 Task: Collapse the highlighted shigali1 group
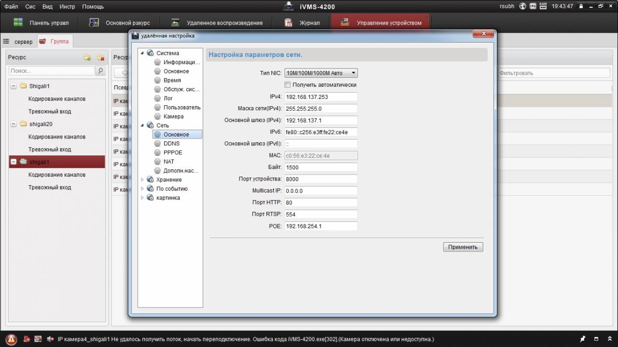point(14,162)
